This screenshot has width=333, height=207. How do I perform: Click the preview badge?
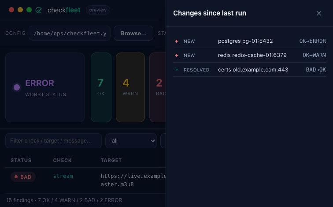[98, 10]
